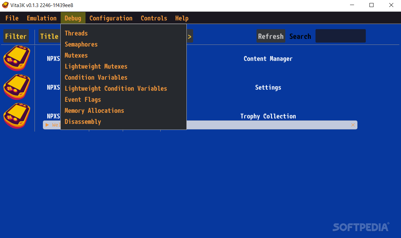Click the Trophy Collection app icon
401x238 pixels.
17,116
